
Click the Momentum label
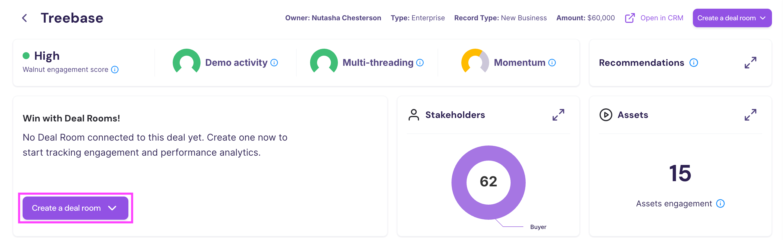pyautogui.click(x=520, y=63)
